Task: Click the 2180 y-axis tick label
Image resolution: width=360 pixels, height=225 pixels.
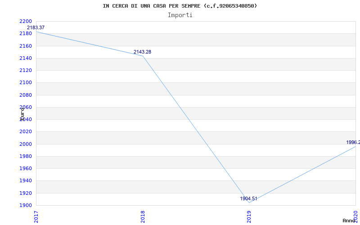Action: tap(26, 34)
